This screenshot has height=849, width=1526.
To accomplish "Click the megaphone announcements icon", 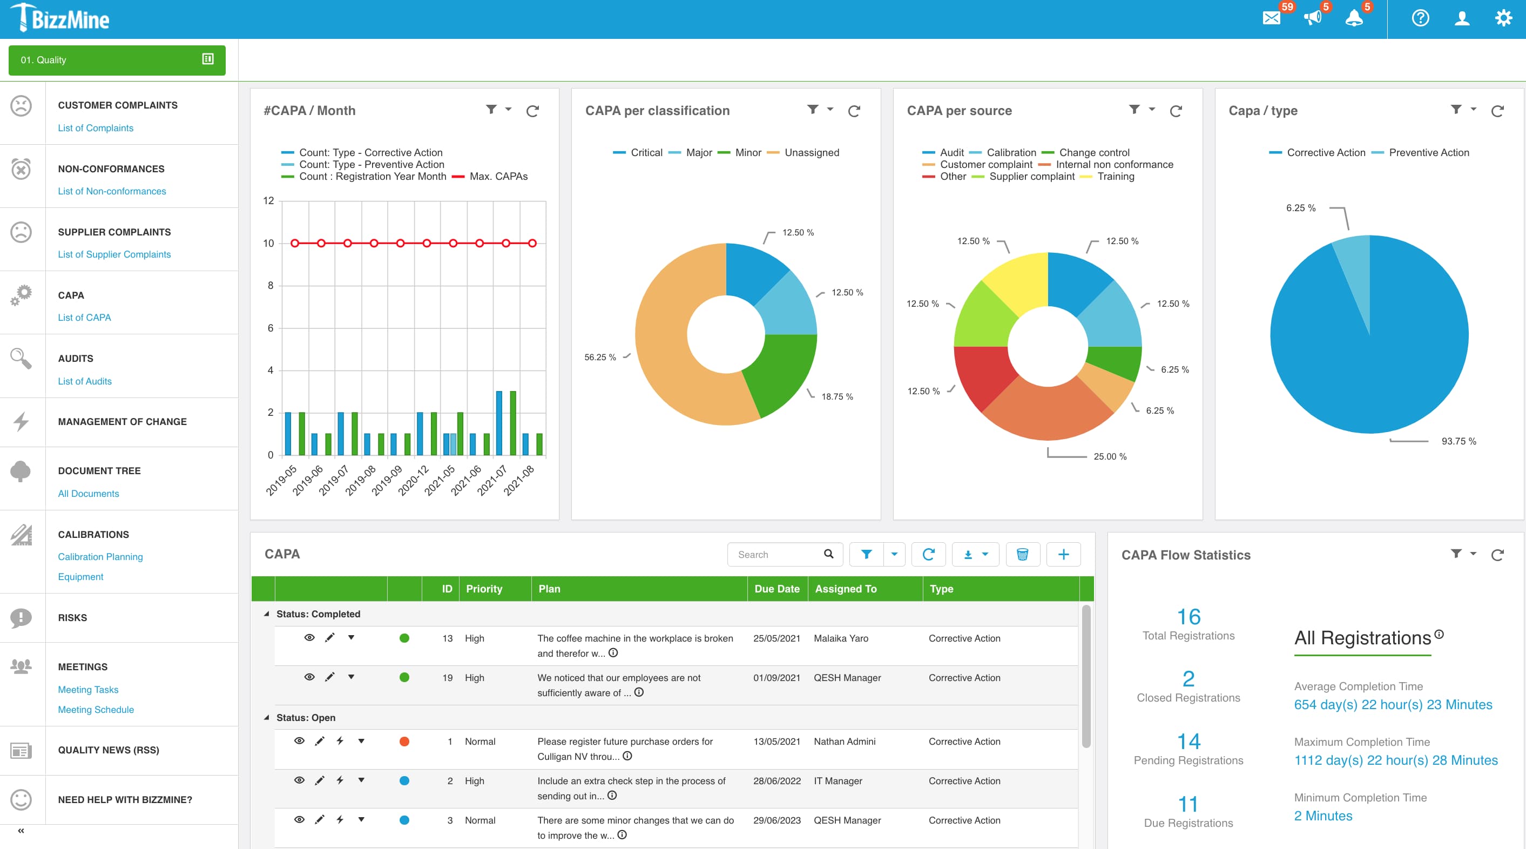I will click(x=1313, y=18).
